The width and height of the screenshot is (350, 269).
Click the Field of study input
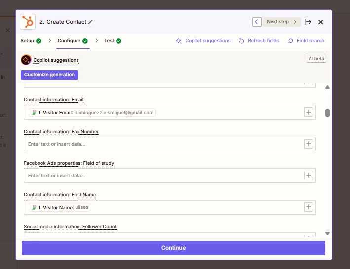tap(170, 176)
